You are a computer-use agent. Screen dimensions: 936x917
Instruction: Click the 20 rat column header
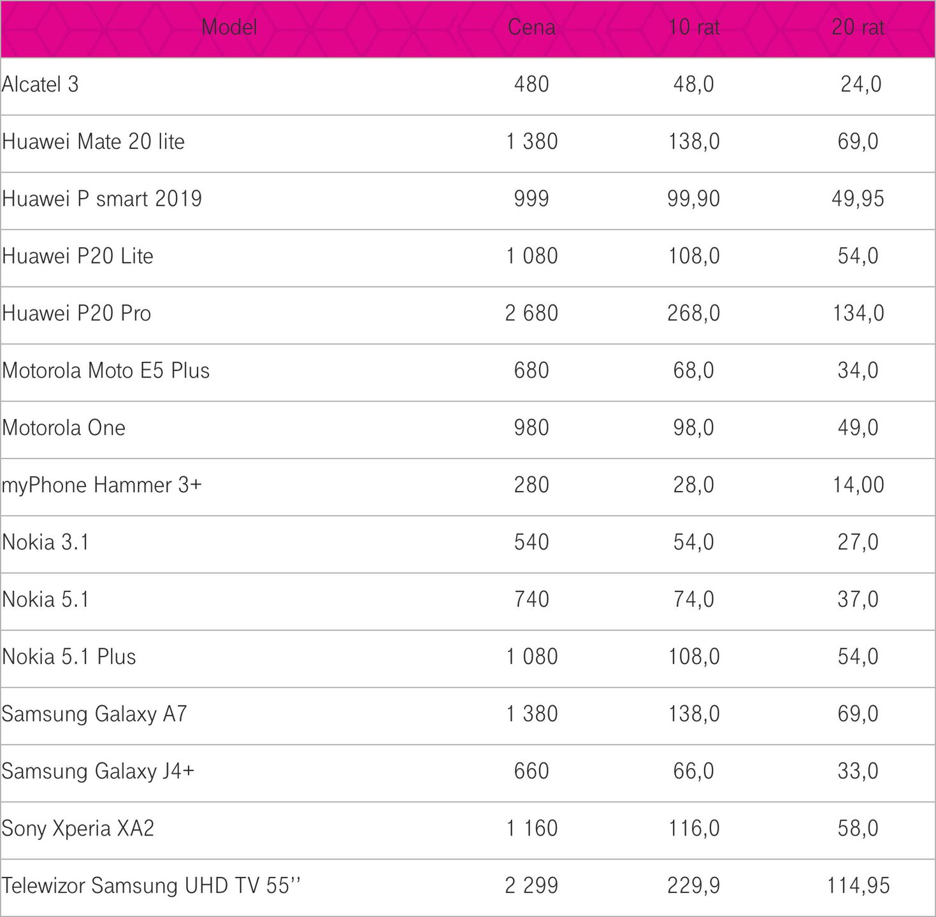(858, 27)
